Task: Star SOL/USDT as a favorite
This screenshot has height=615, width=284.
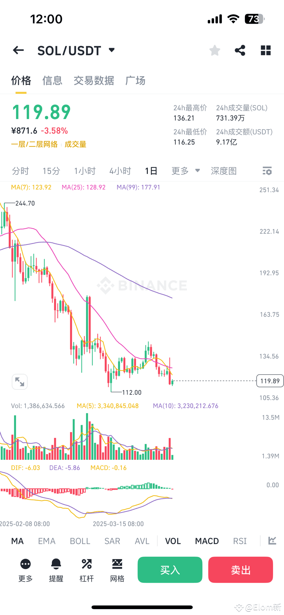Action: point(214,50)
